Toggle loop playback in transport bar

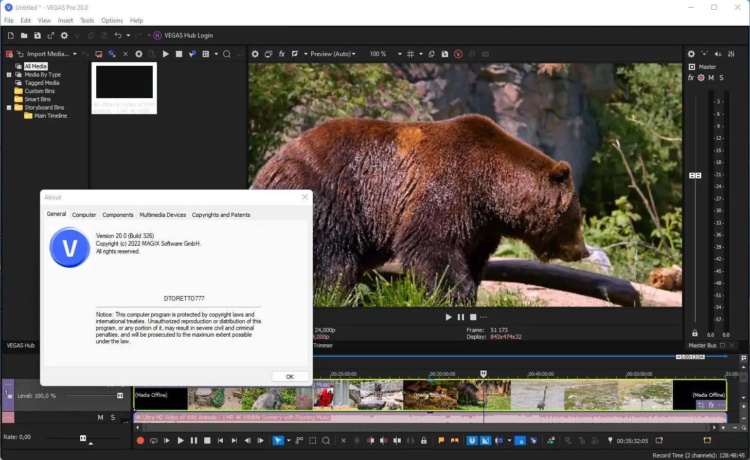pyautogui.click(x=153, y=440)
